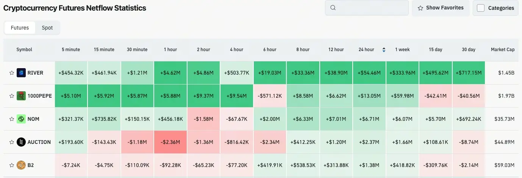
Task: Open the AUCTION symbol name
Action: coord(39,142)
